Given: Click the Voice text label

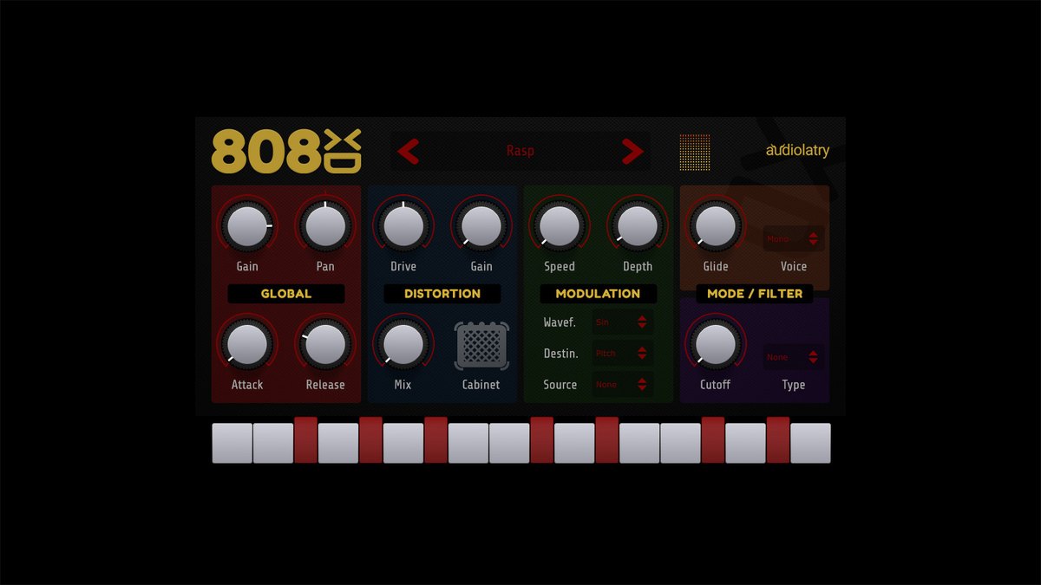Looking at the screenshot, I should 794,267.
